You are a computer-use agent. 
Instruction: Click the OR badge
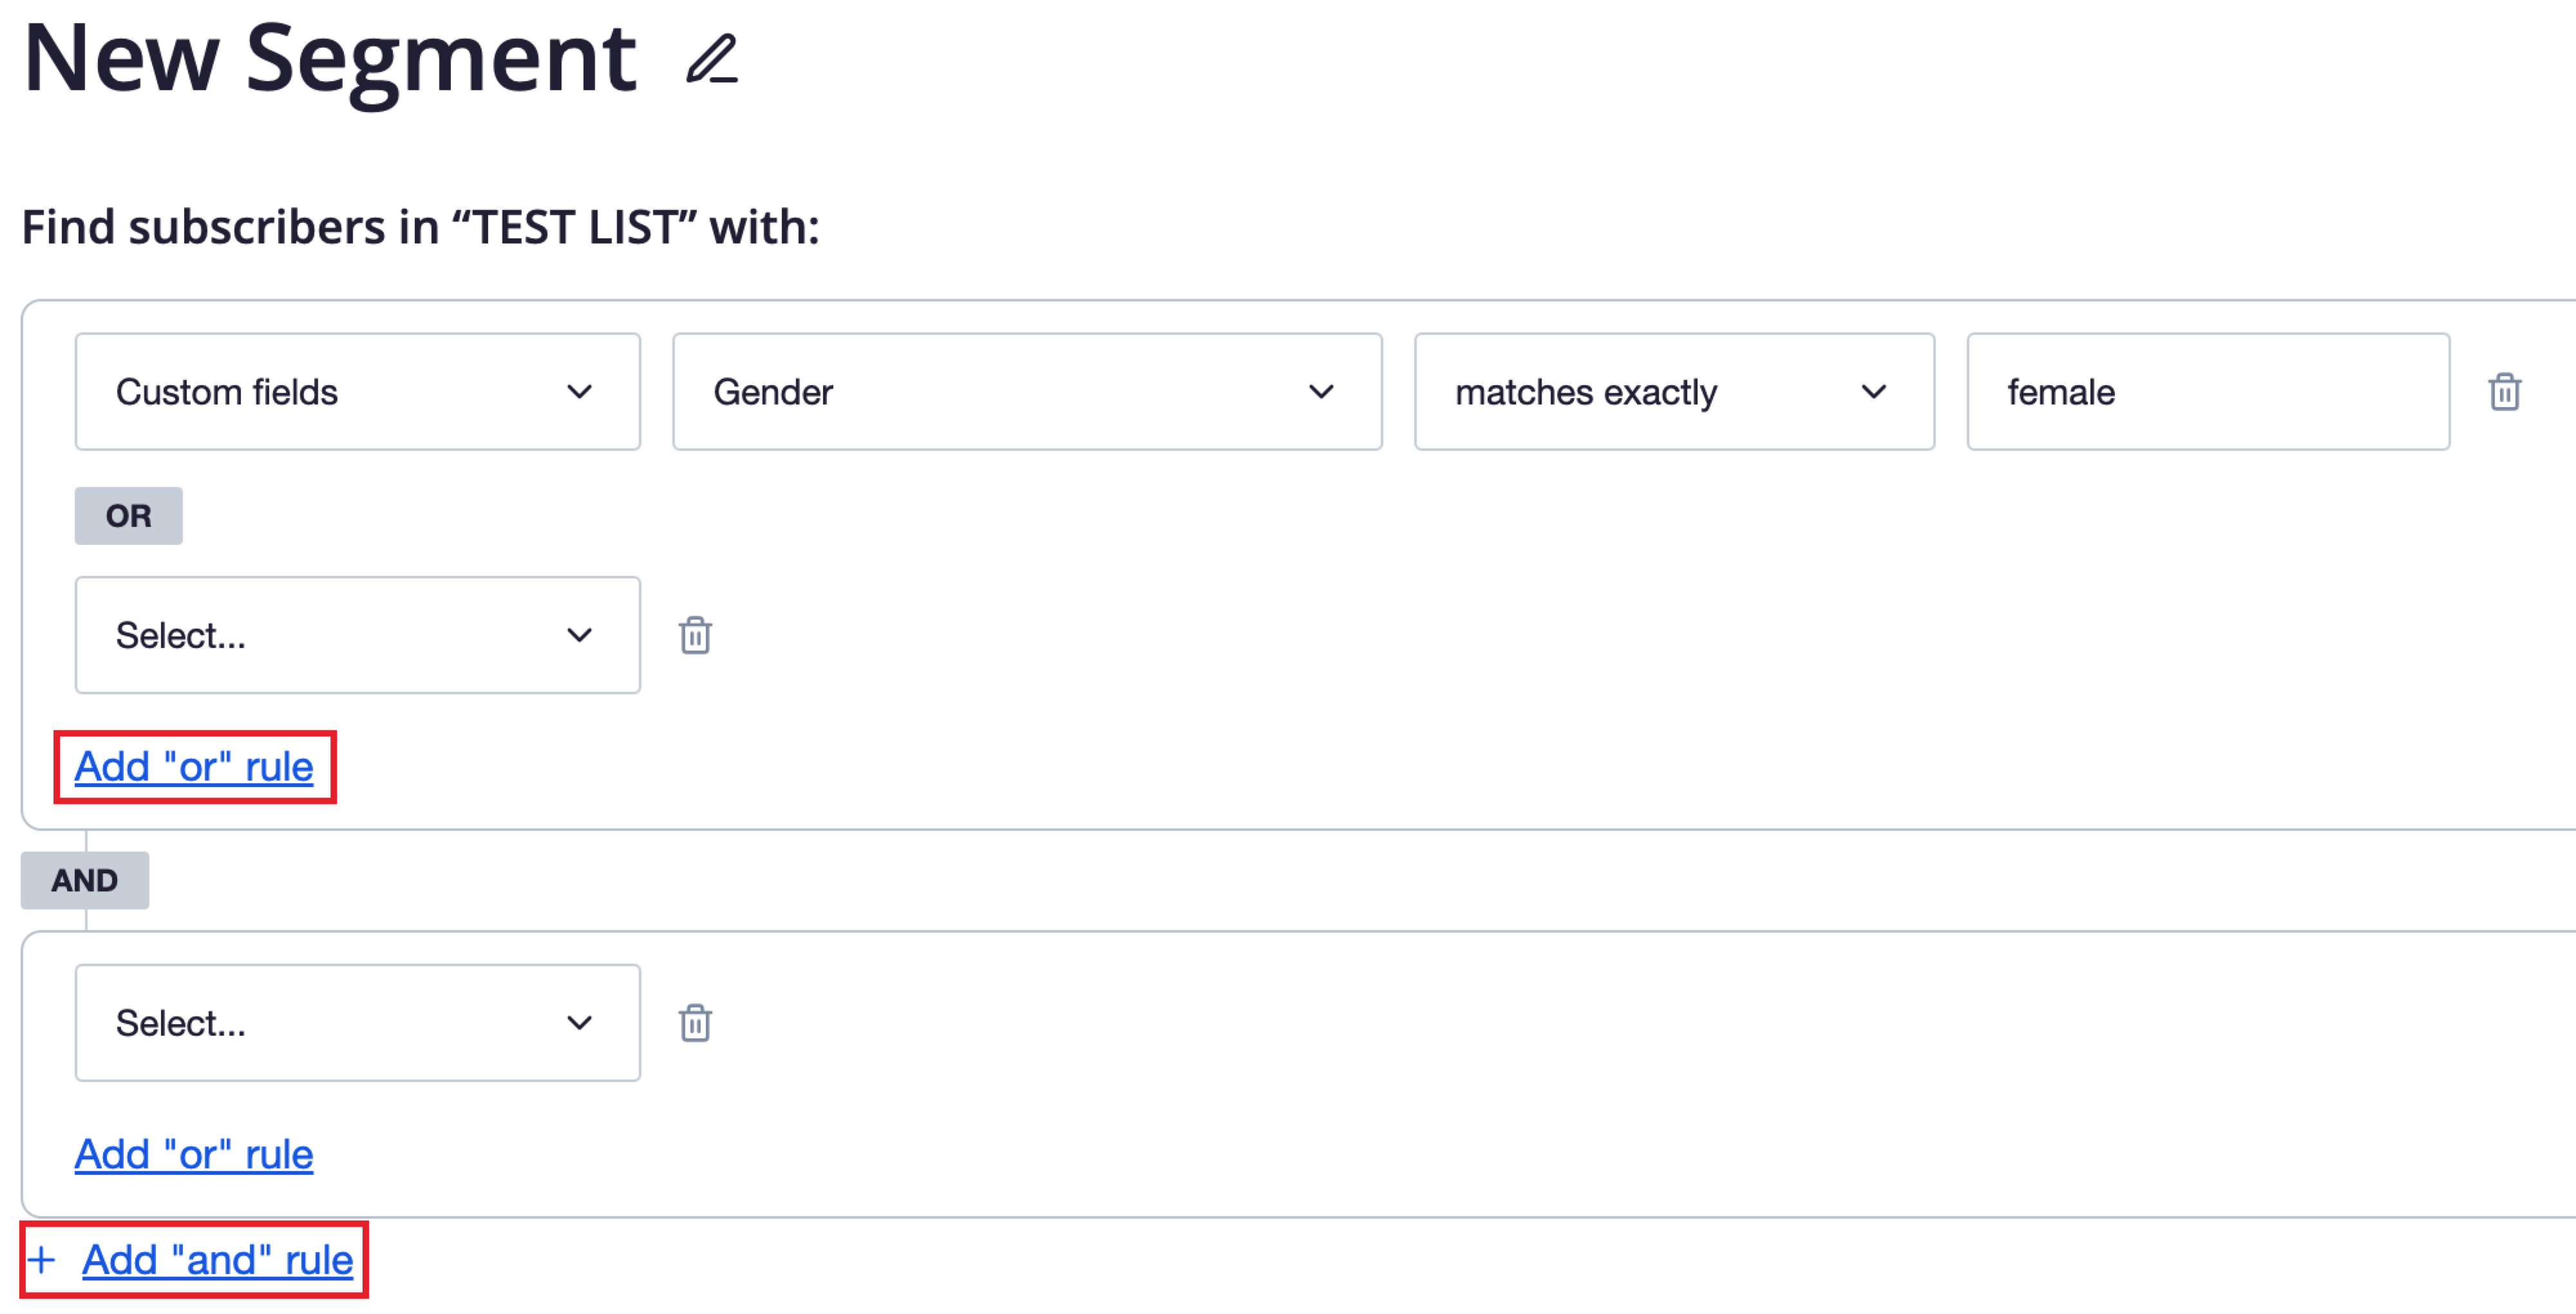(128, 515)
